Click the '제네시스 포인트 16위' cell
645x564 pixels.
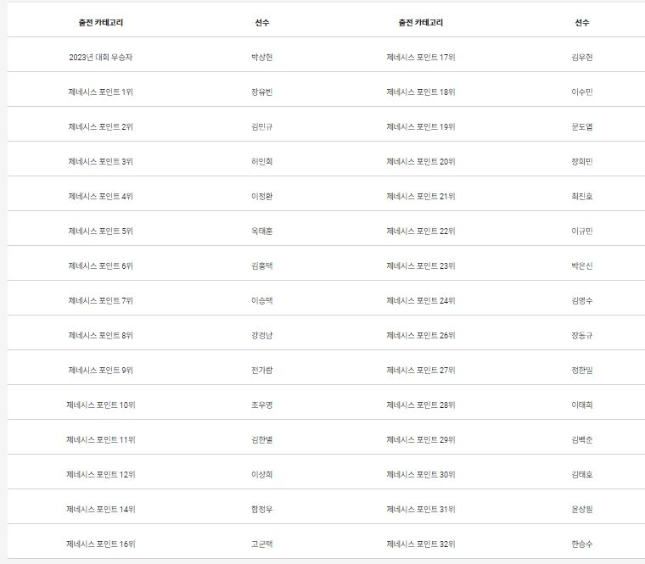click(x=101, y=544)
